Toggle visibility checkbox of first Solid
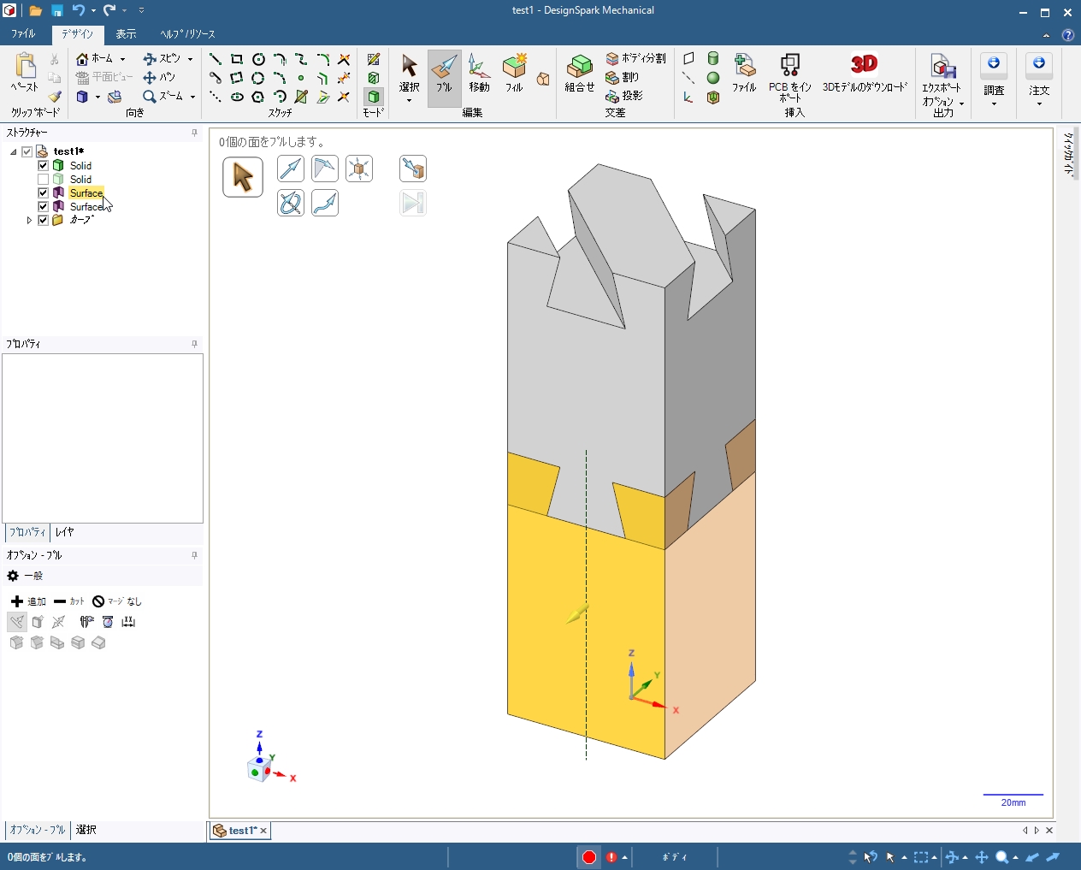Viewport: 1081px width, 870px height. tap(43, 166)
